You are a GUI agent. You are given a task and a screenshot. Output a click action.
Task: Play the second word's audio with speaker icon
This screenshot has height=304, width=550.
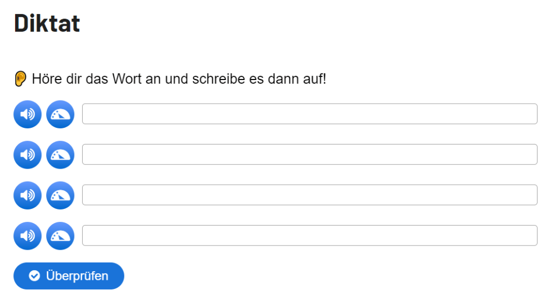click(27, 155)
